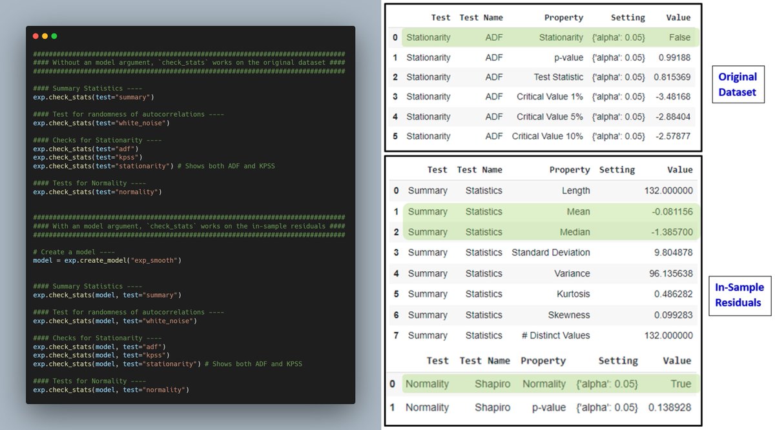This screenshot has width=775, height=430.
Task: Click the value -2.88404
Action: [674, 117]
